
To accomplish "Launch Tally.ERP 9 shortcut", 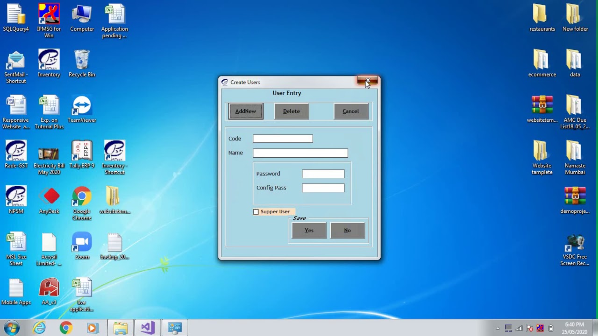I will (82, 154).
